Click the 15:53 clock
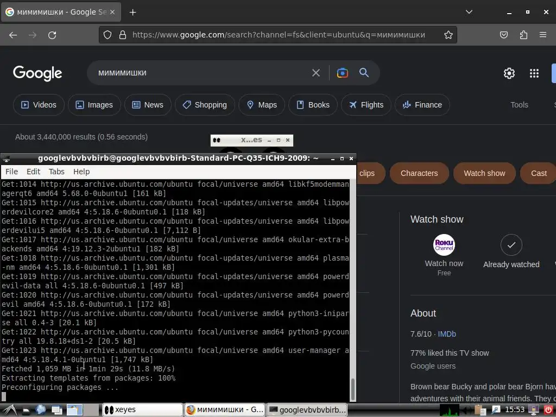Viewport: 556px width, 417px height. click(514, 410)
